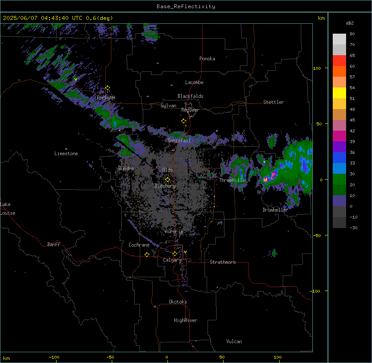Click the Okotoks town label
This screenshot has height=363, width=372.
[x=178, y=302]
